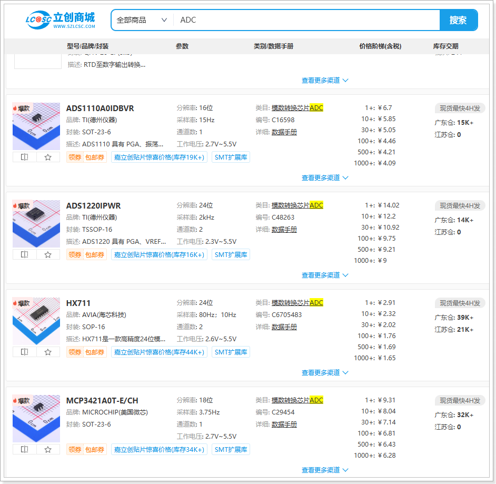Click the compare icon under HX711
The width and height of the screenshot is (496, 484).
pyautogui.click(x=24, y=352)
